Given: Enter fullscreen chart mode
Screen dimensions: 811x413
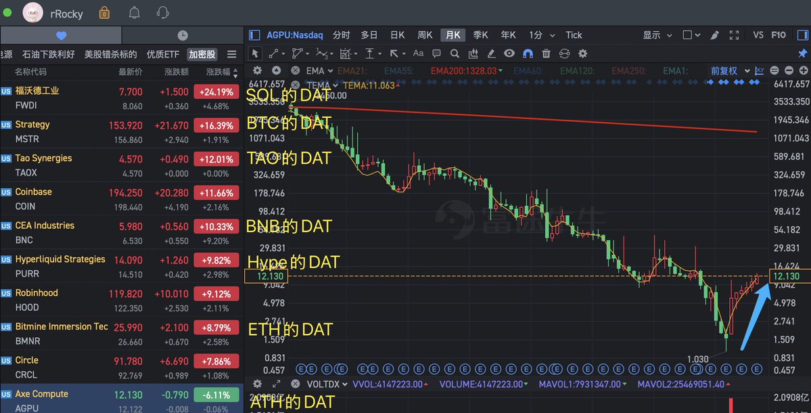Looking at the screenshot, I should 734,35.
